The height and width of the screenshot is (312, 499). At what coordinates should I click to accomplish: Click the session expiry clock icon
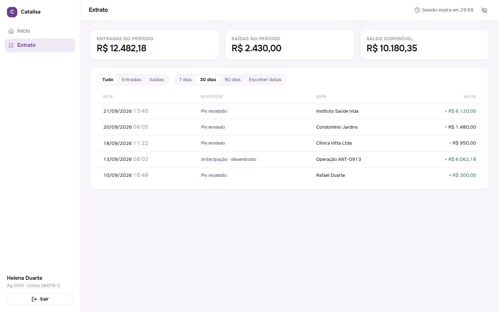click(417, 10)
